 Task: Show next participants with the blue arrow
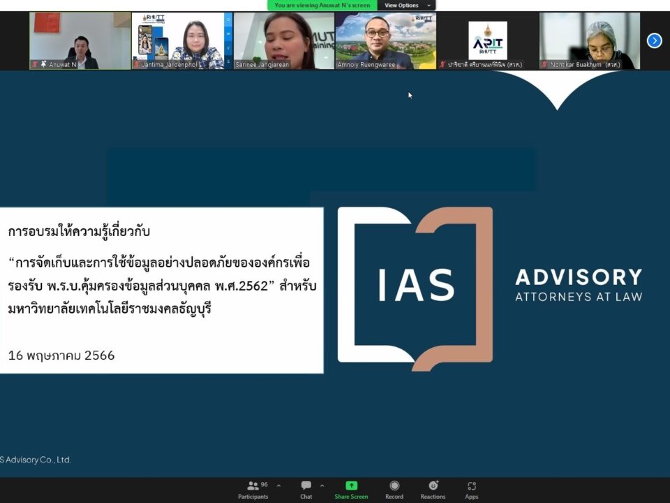(654, 41)
